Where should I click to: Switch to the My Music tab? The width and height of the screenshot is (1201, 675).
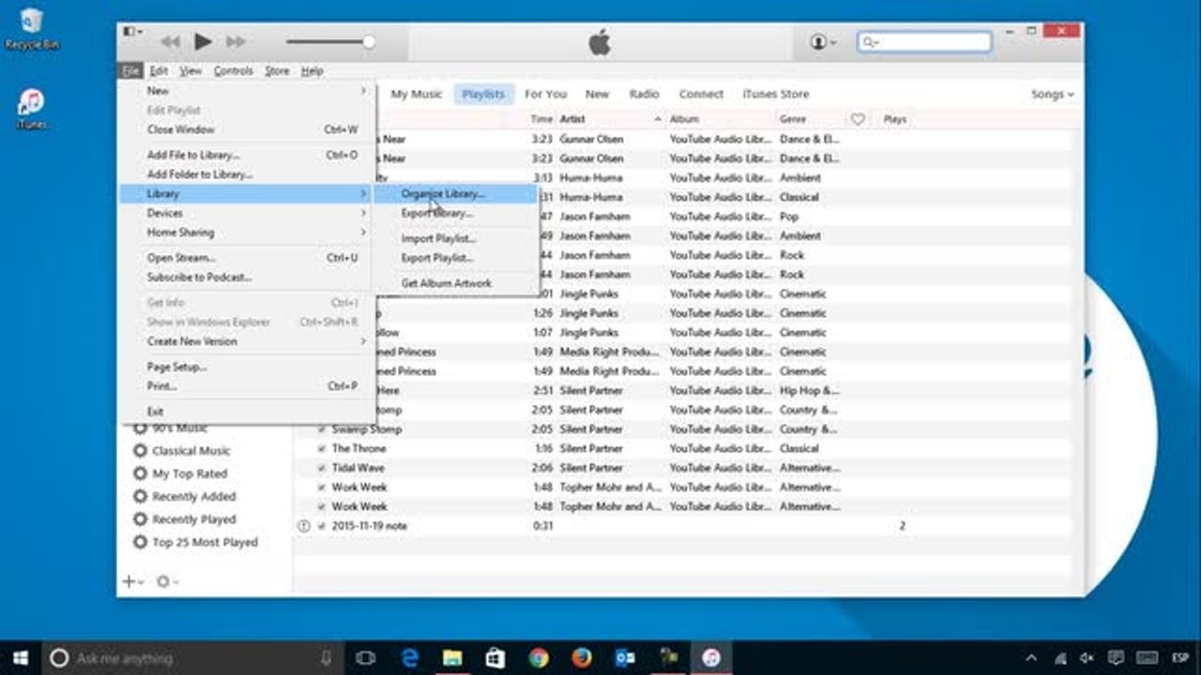tap(417, 94)
